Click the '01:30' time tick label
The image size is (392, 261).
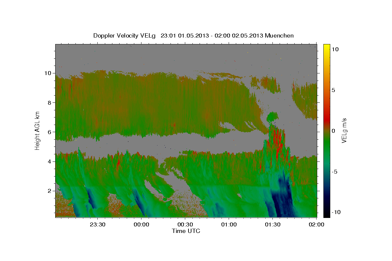[272, 224]
